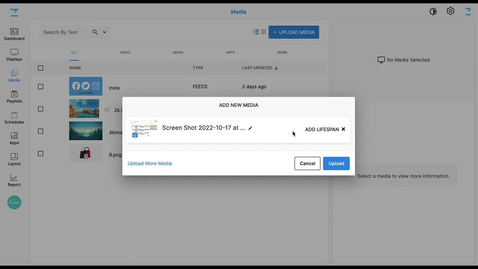Click the shopping bags 6.png thumbnail

click(x=86, y=153)
